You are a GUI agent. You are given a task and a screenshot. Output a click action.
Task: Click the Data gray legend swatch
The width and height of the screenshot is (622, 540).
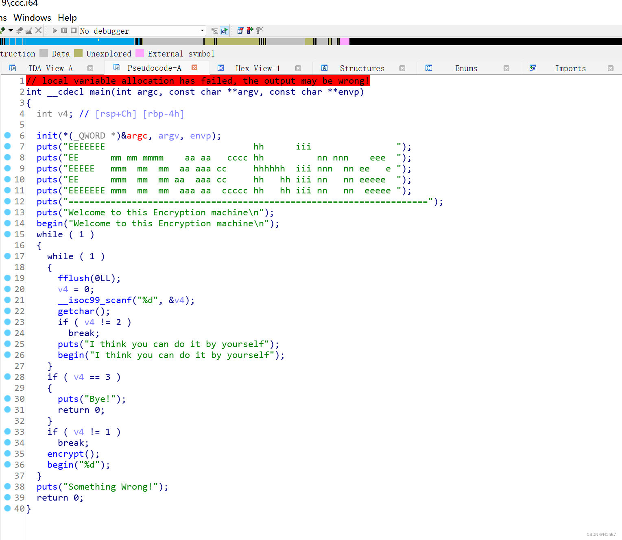pos(44,53)
